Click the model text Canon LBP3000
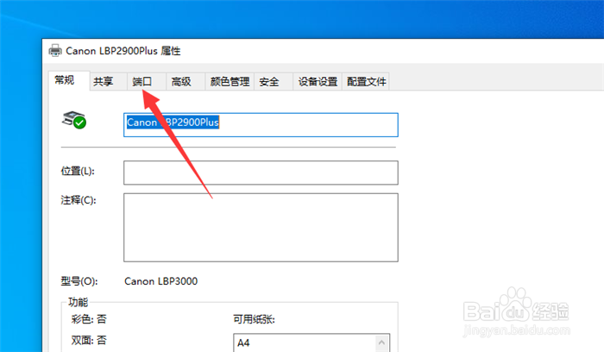The height and width of the screenshot is (352, 604). point(161,281)
